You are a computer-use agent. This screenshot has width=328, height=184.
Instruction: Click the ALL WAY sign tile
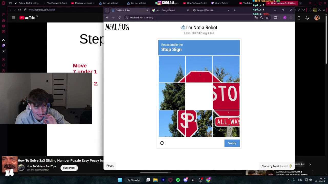click(x=226, y=123)
